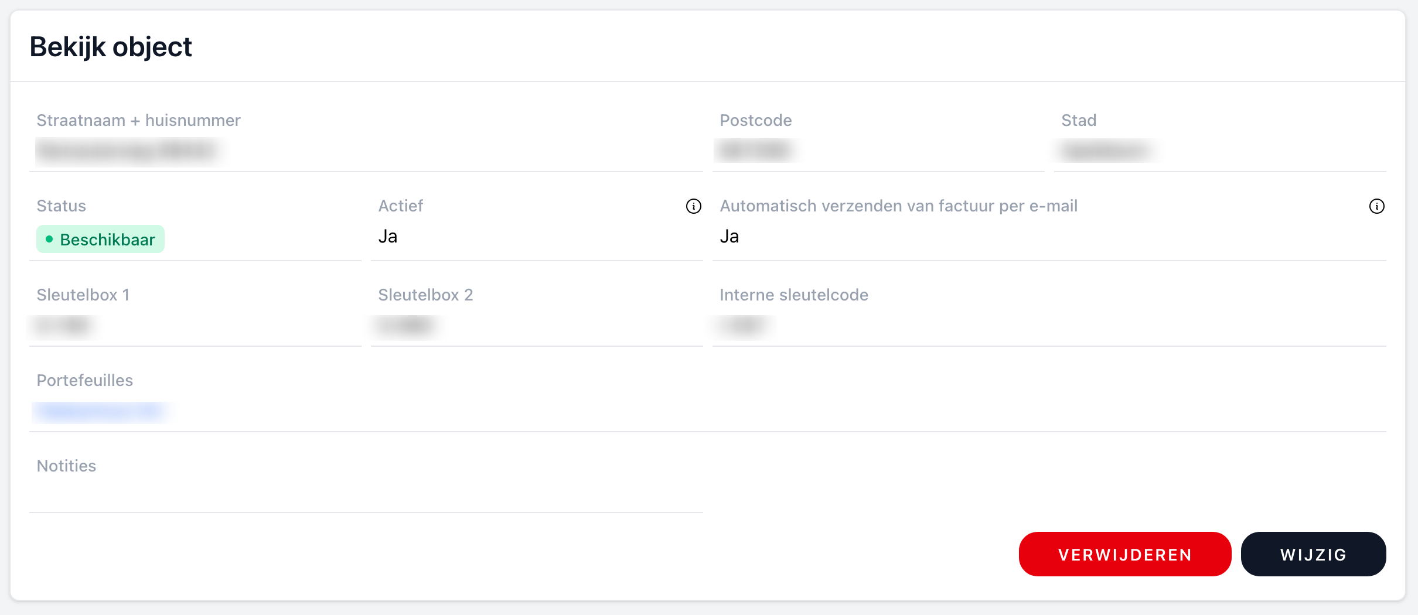Click the Sleutelbox 1 code value

click(63, 325)
